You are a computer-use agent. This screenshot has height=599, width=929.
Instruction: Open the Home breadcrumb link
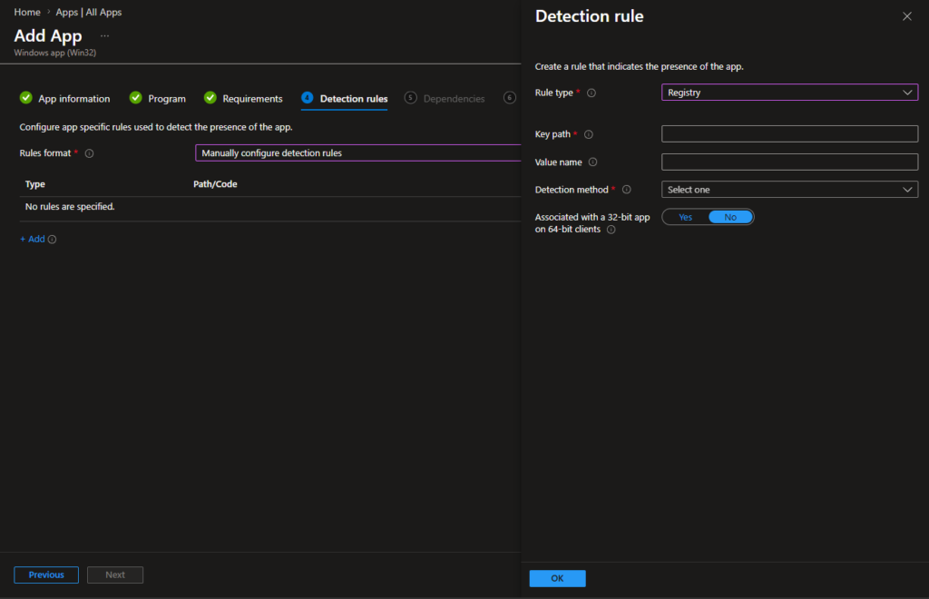(x=27, y=13)
